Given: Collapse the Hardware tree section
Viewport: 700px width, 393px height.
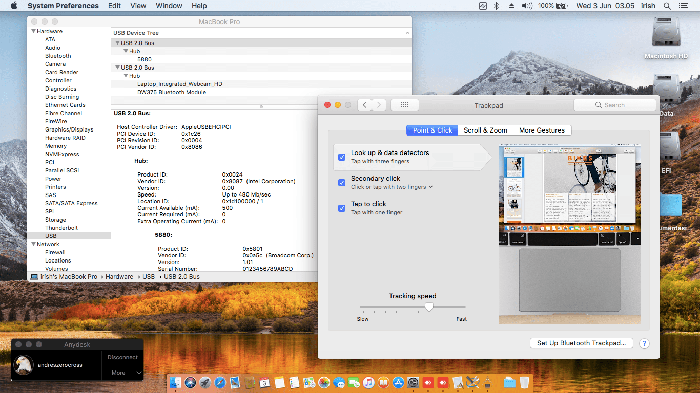Looking at the screenshot, I should coord(34,31).
